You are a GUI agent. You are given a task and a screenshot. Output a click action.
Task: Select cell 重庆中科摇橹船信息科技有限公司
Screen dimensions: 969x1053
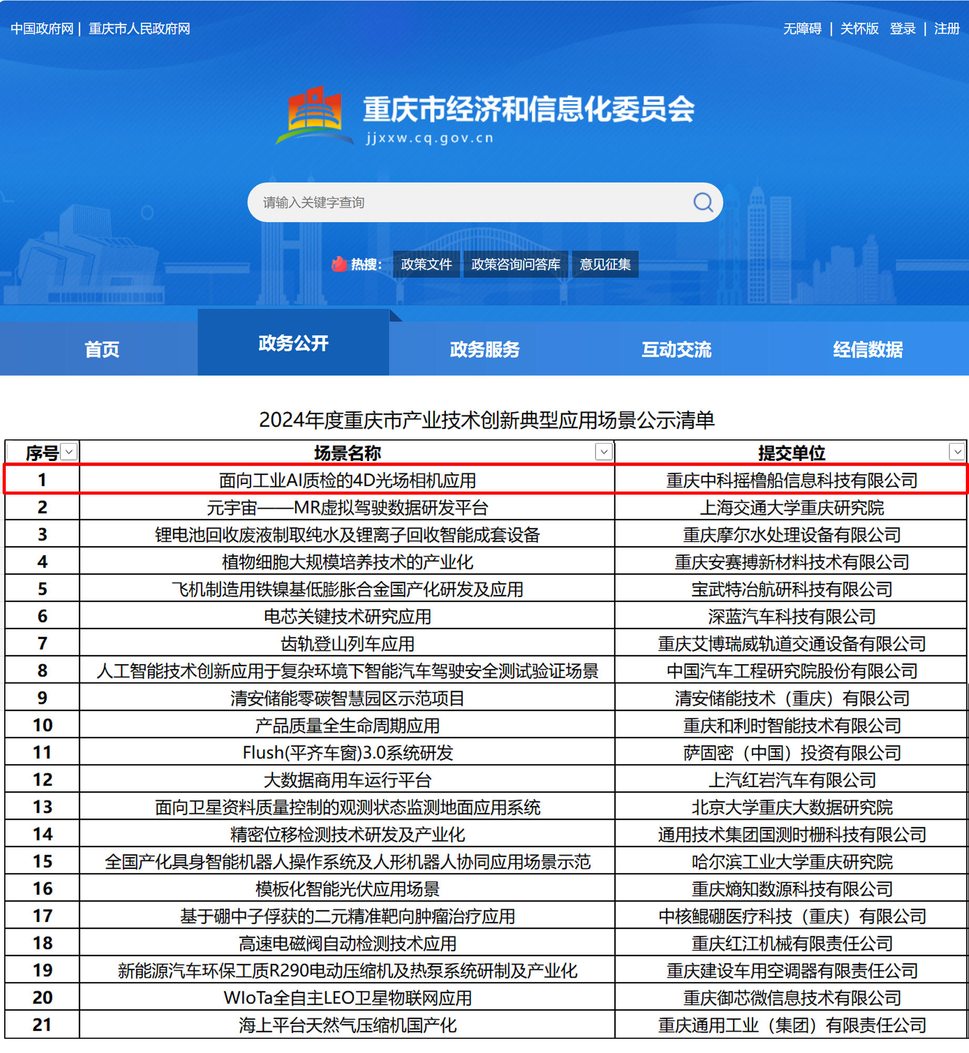791,480
